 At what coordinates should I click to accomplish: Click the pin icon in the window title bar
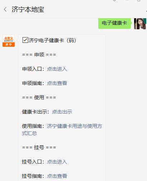(114, 1)
